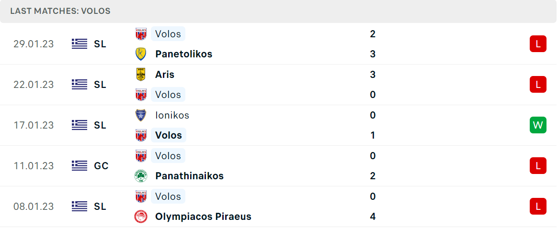Click Volos crest in the 29.01.23 match
This screenshot has height=228, width=558.
tap(141, 34)
